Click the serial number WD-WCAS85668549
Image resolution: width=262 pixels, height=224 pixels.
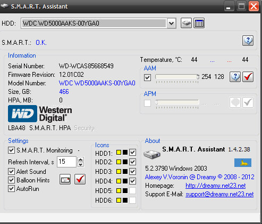86,66
